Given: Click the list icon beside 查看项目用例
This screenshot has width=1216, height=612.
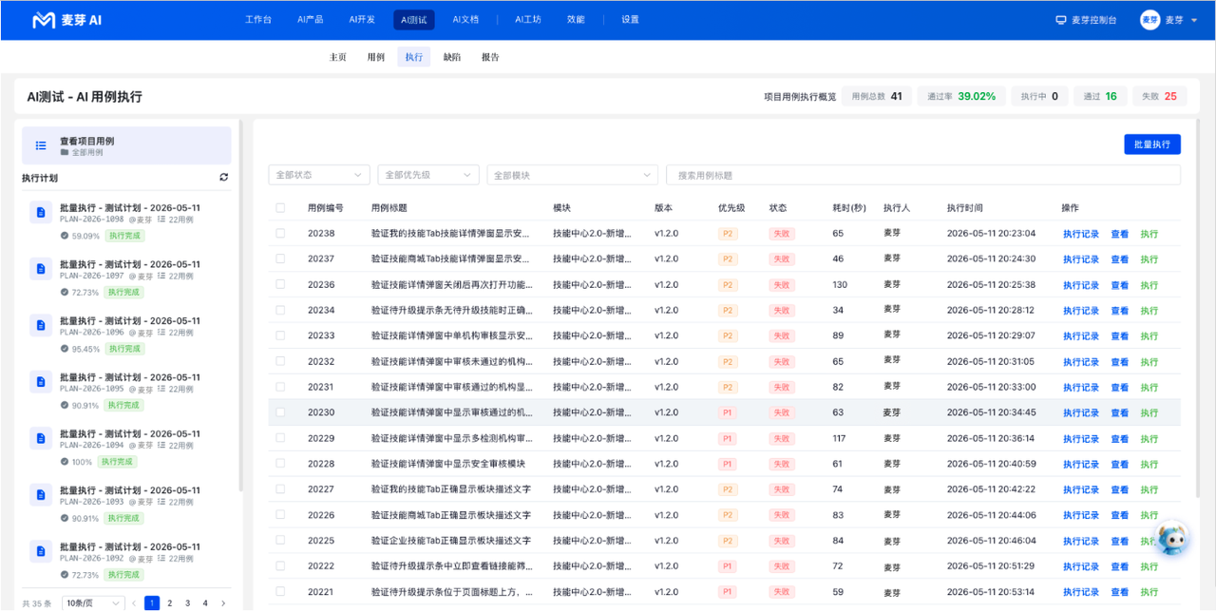Looking at the screenshot, I should pos(41,145).
